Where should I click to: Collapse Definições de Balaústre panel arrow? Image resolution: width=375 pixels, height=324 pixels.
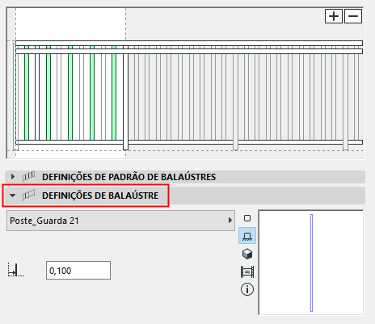[x=12, y=196]
